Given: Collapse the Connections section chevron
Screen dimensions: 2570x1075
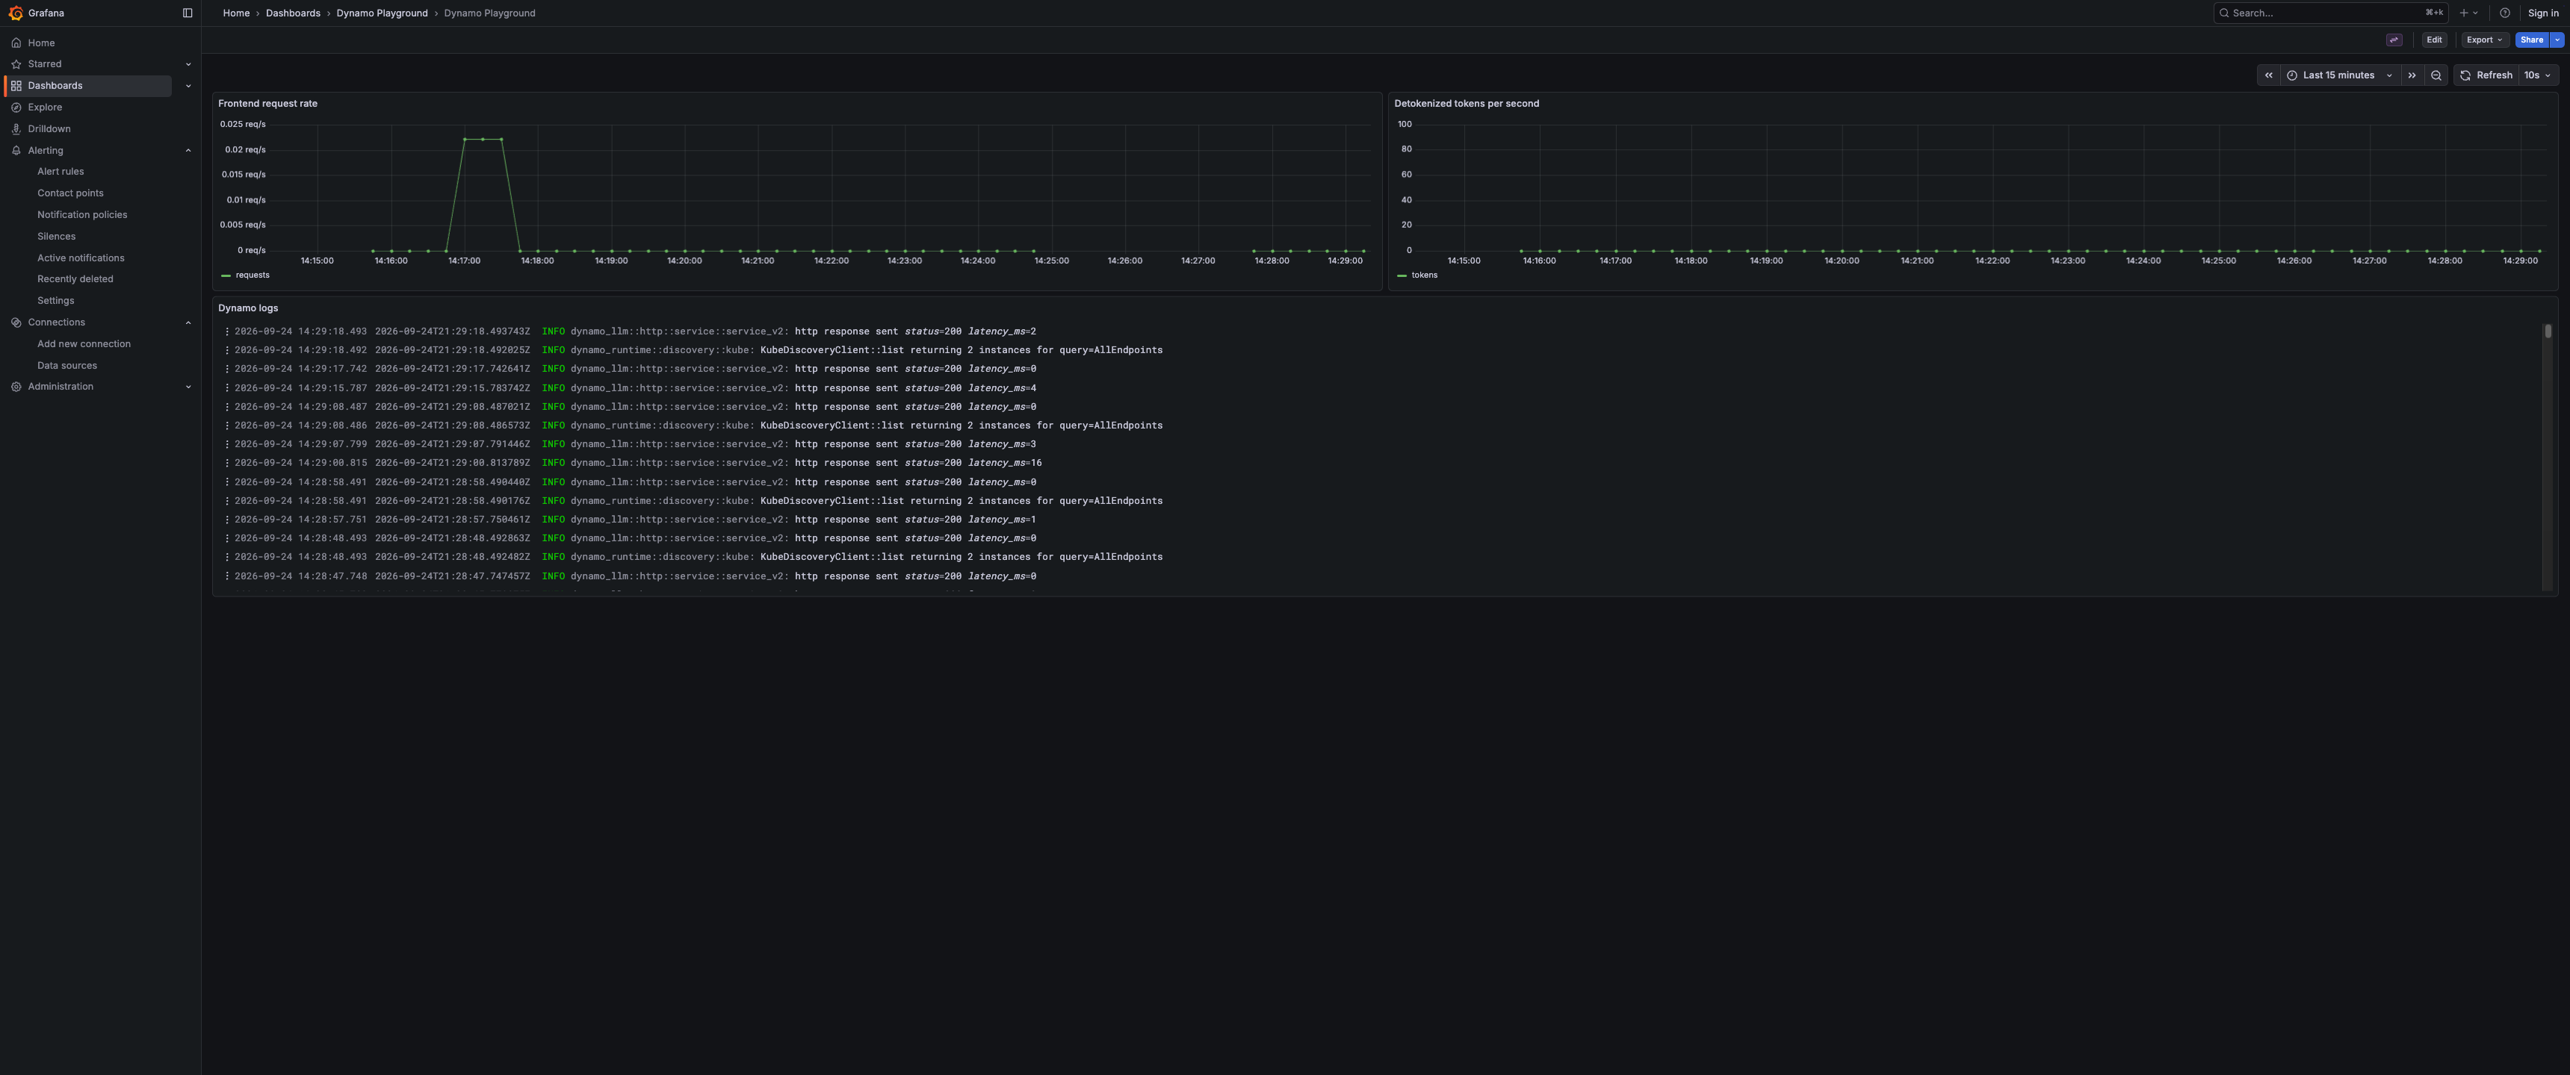Looking at the screenshot, I should (188, 322).
